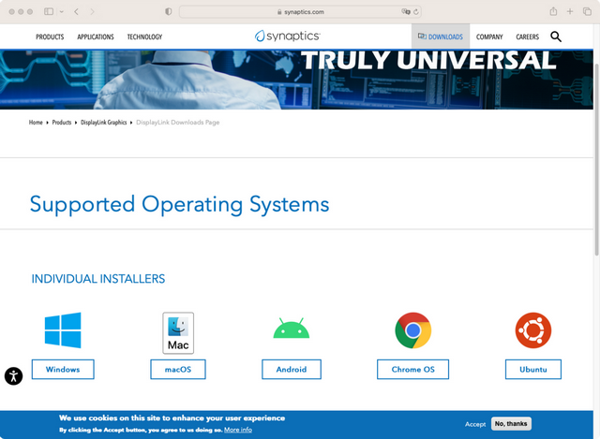Open the DOWNLOADS menu
This screenshot has width=600, height=439.
coord(441,37)
